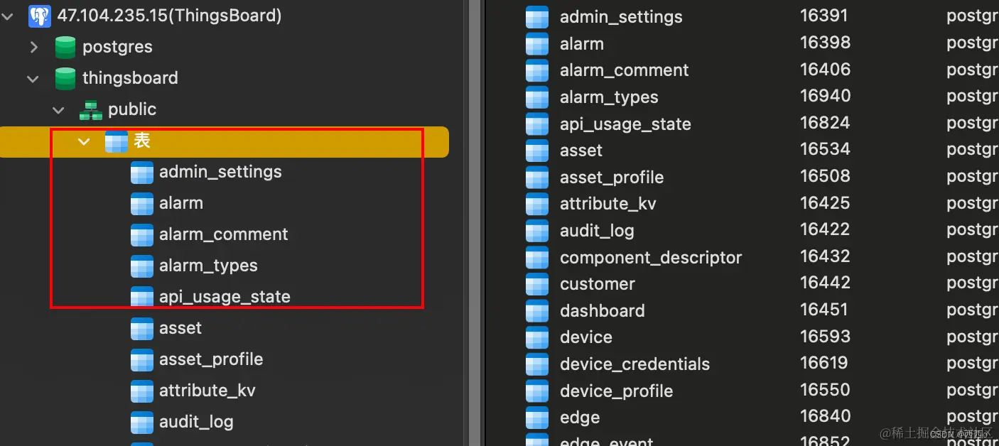This screenshot has width=999, height=446.
Task: Click alarm table icon in tree
Action: click(x=142, y=203)
